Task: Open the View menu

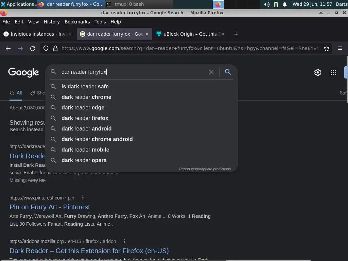Action: pos(33,22)
